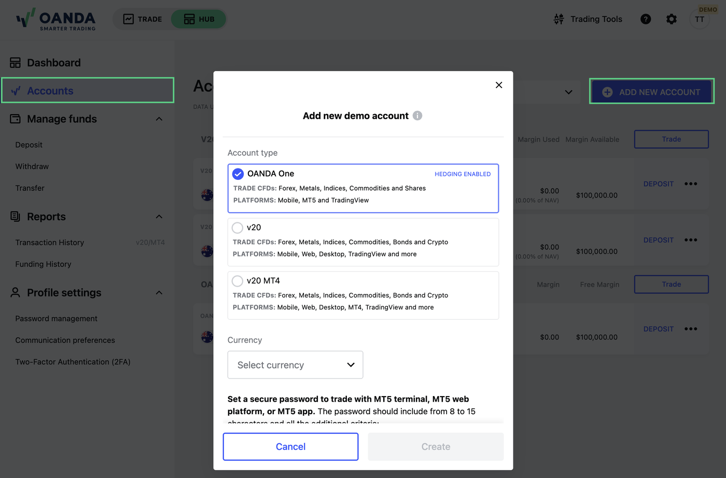This screenshot has width=726, height=478.
Task: Click the ADD NEW ACCOUNT button
Action: tap(652, 92)
